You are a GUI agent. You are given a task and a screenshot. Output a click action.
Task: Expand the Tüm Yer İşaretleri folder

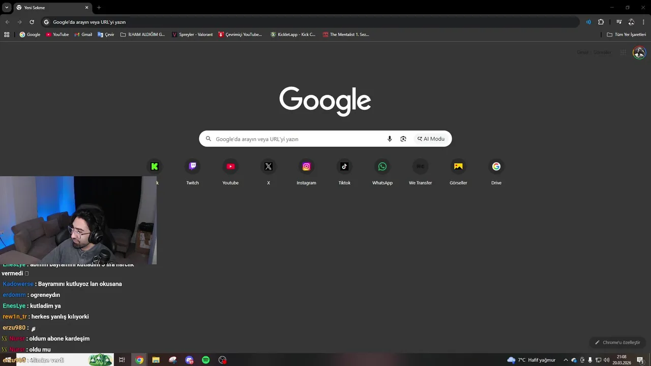(626, 35)
